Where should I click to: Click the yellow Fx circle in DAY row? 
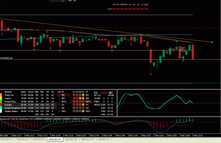click(83, 111)
